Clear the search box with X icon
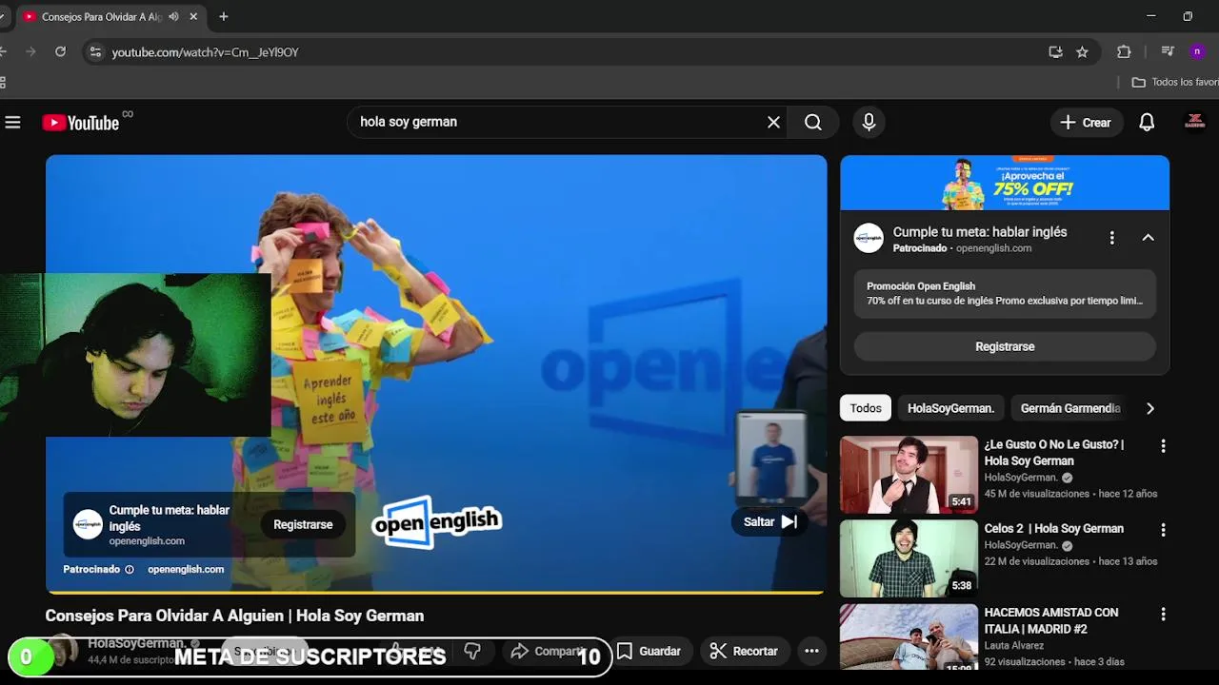The height and width of the screenshot is (685, 1219). click(x=773, y=122)
